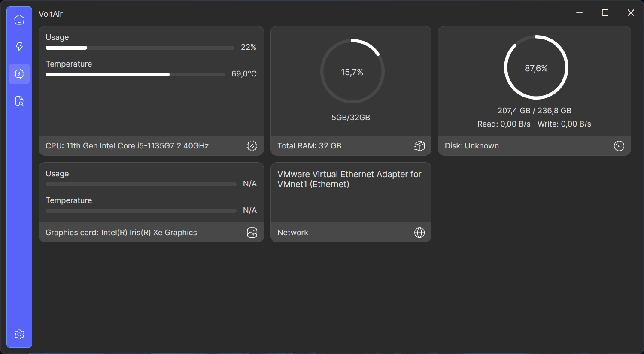Viewport: 644px width, 354px height.
Task: Click the Total RAM: 32 GB label
Action: (x=309, y=146)
